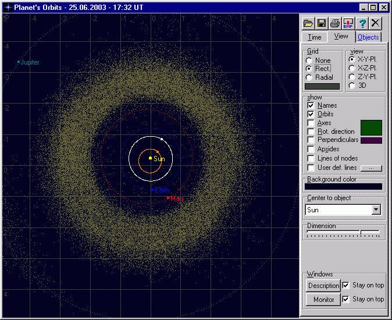392x320 pixels.
Task: Open help with the question mark icon
Action: tap(362, 23)
